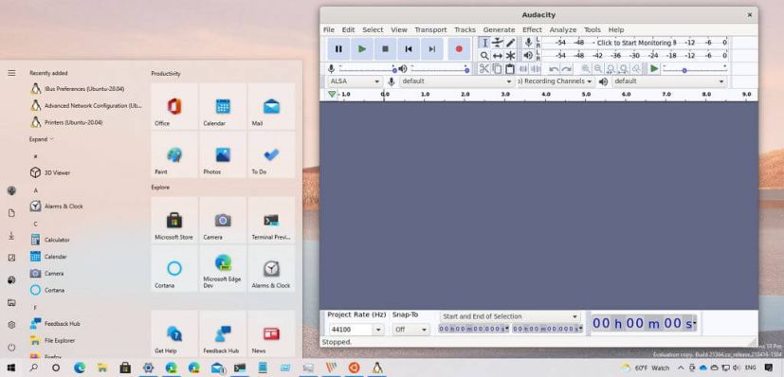Click the Cut scissors icon
The height and width of the screenshot is (377, 784).
(x=484, y=69)
